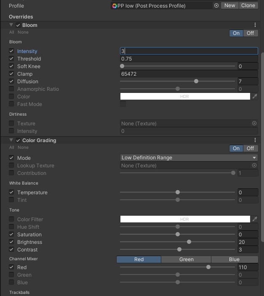
Task: Switch Channel Mixer to the Green tab
Action: [186, 259]
